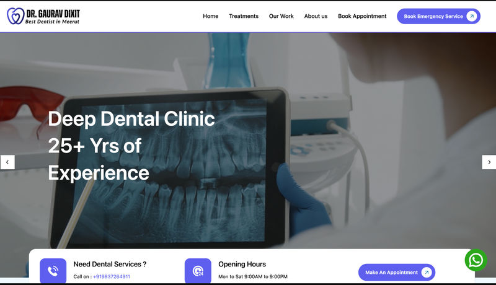
Task: Click the Best Dentist in Meerut logo text
Action: click(52, 22)
